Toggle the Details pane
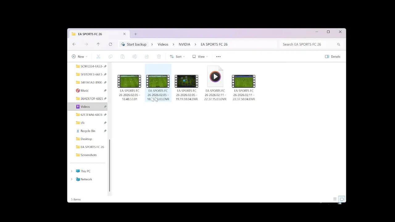The image size is (395, 222). [333, 56]
